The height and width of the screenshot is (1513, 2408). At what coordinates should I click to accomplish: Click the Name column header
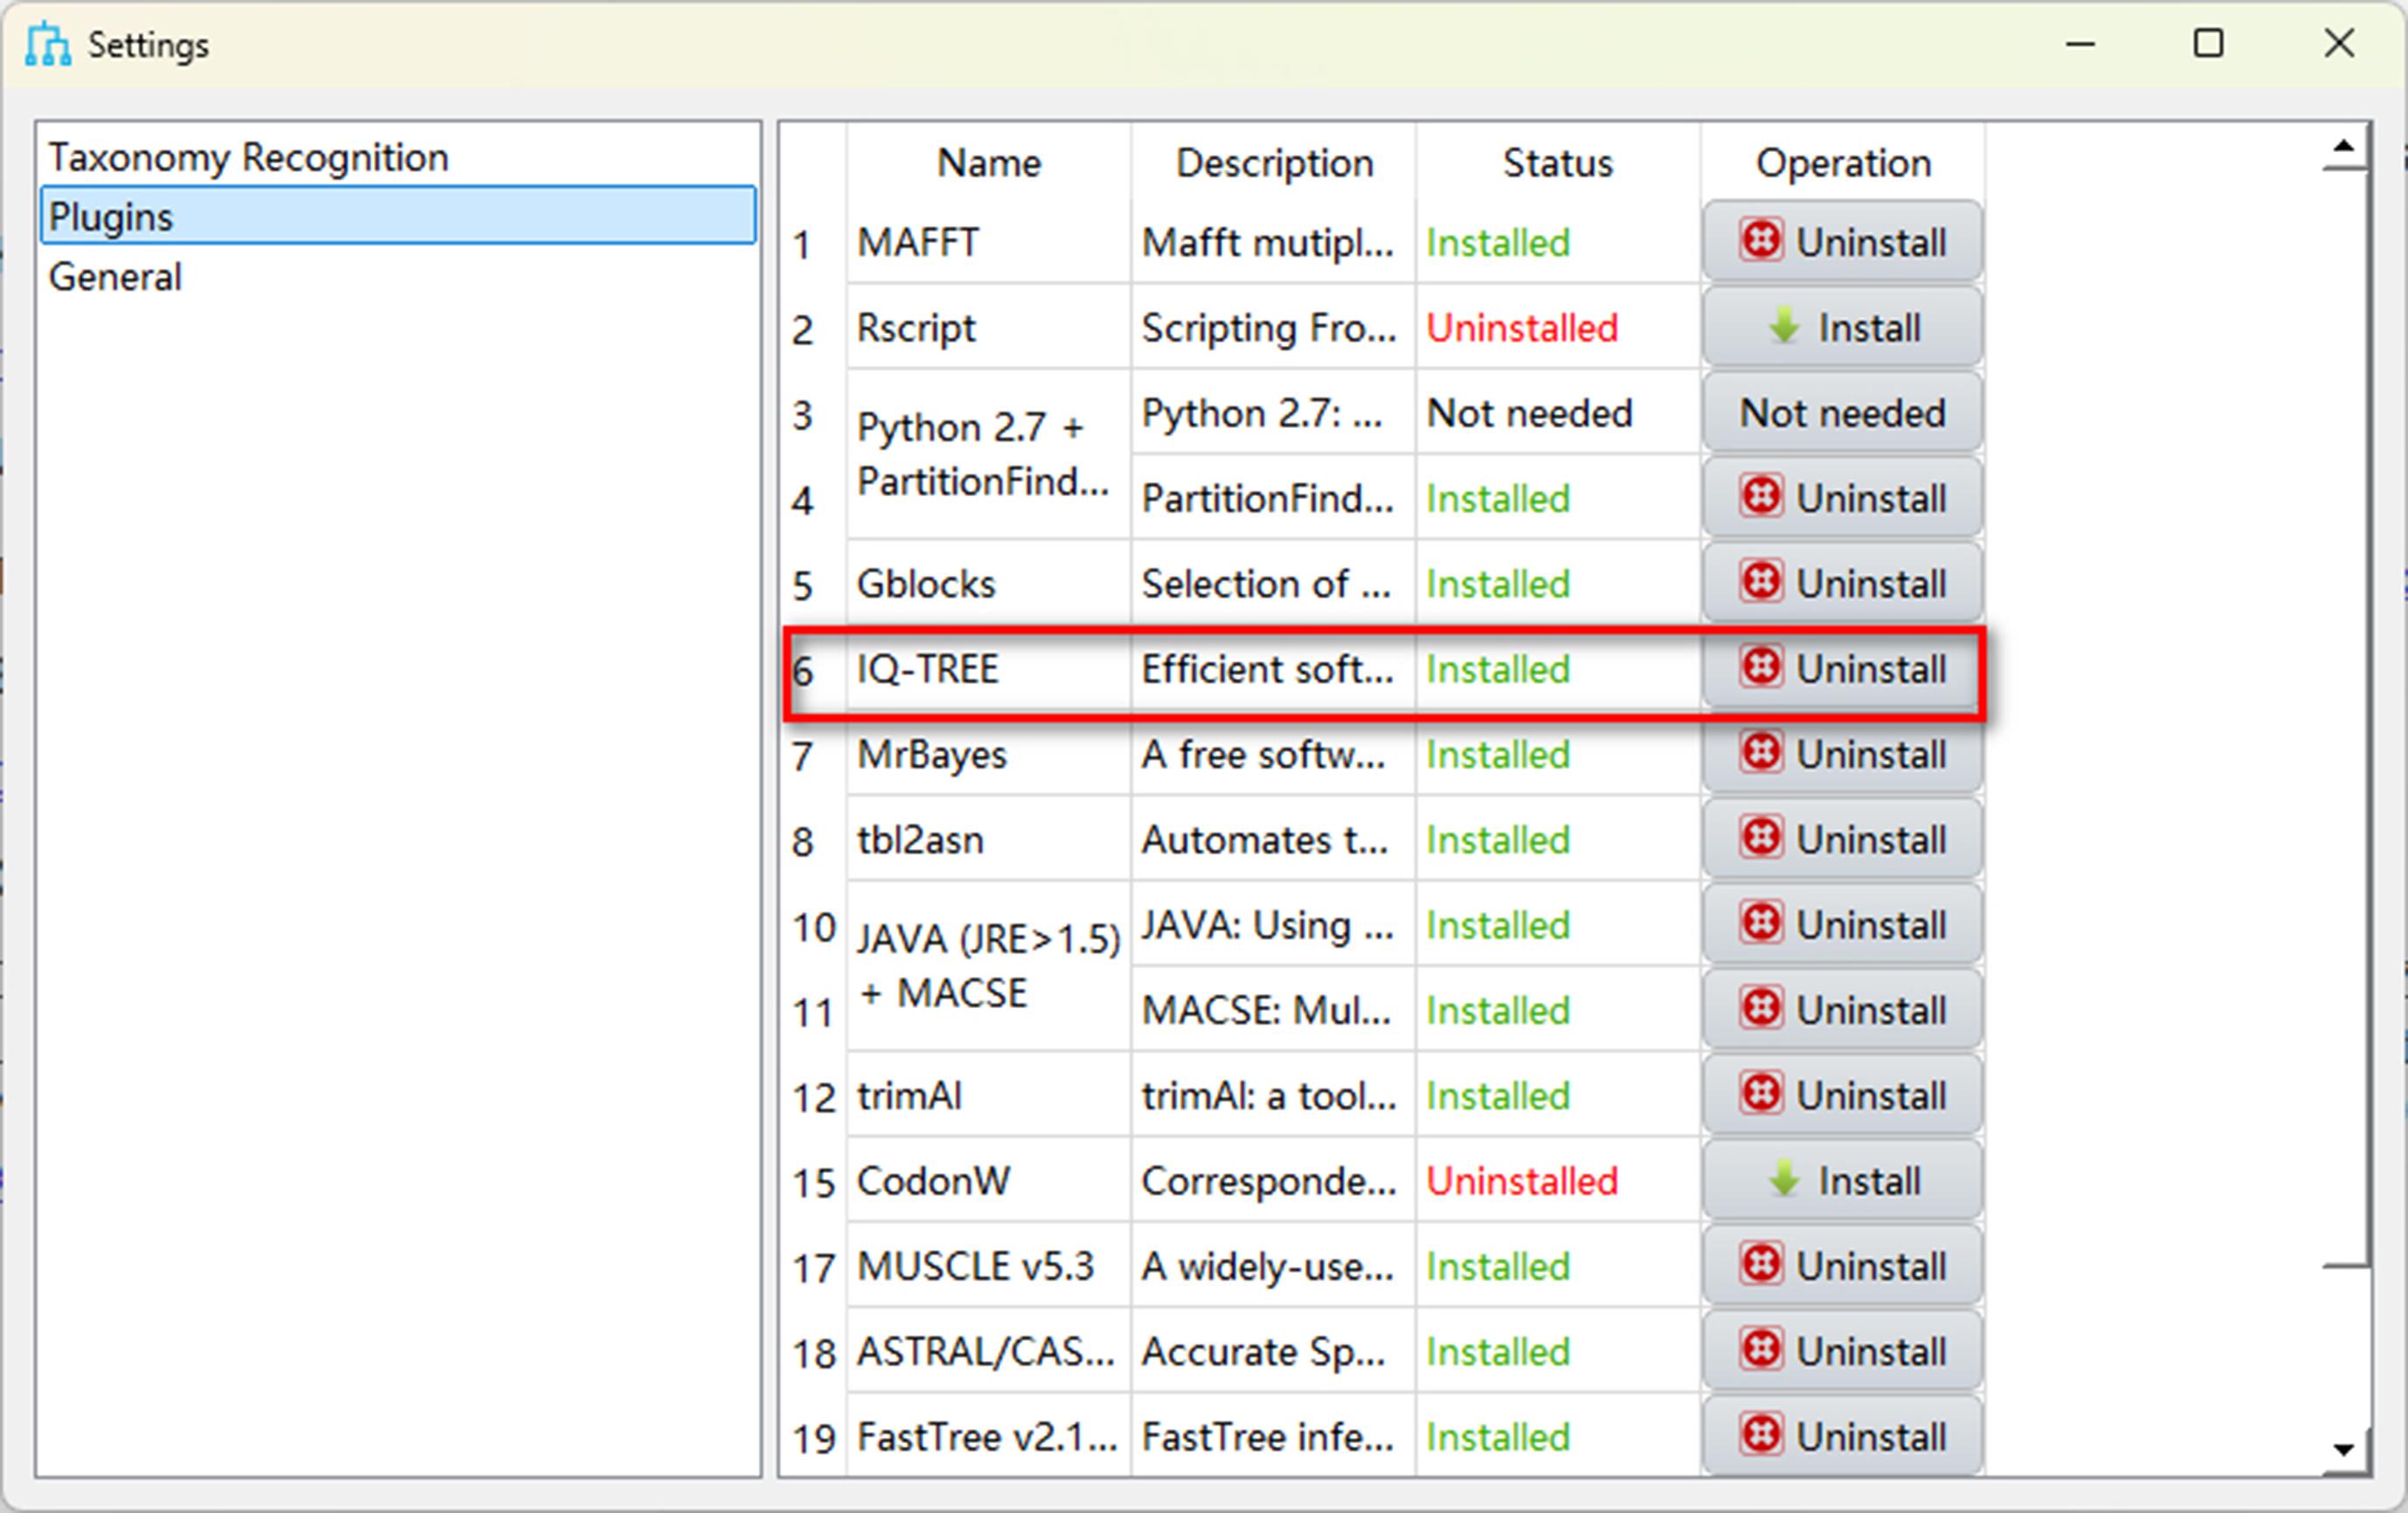tap(989, 162)
